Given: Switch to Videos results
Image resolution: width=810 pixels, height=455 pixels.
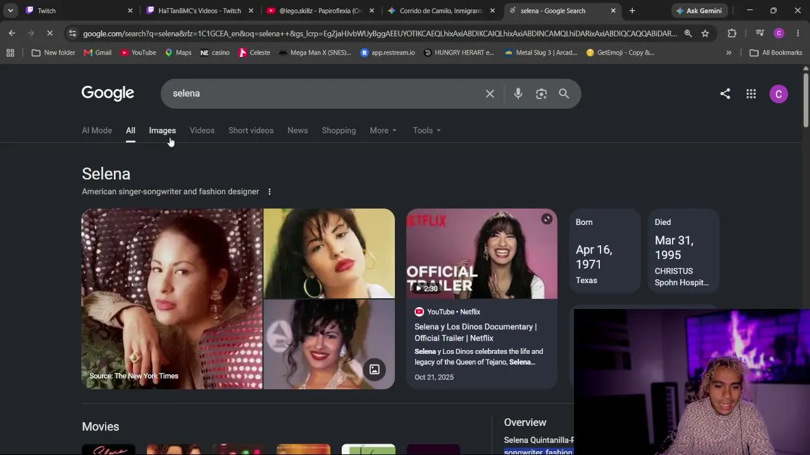Looking at the screenshot, I should pyautogui.click(x=202, y=130).
